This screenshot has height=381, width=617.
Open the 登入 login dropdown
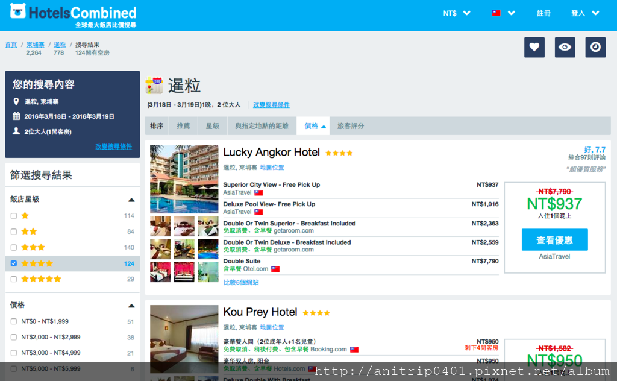(585, 13)
